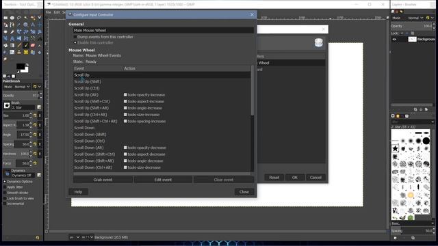Click the black foreground color swatch
This screenshot has width=438, height=246.
(x=20, y=66)
